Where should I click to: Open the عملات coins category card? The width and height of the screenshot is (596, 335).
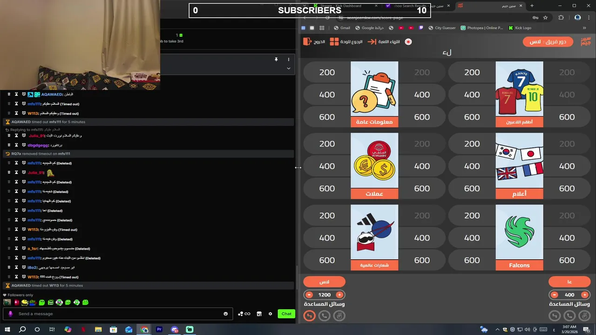tap(374, 166)
